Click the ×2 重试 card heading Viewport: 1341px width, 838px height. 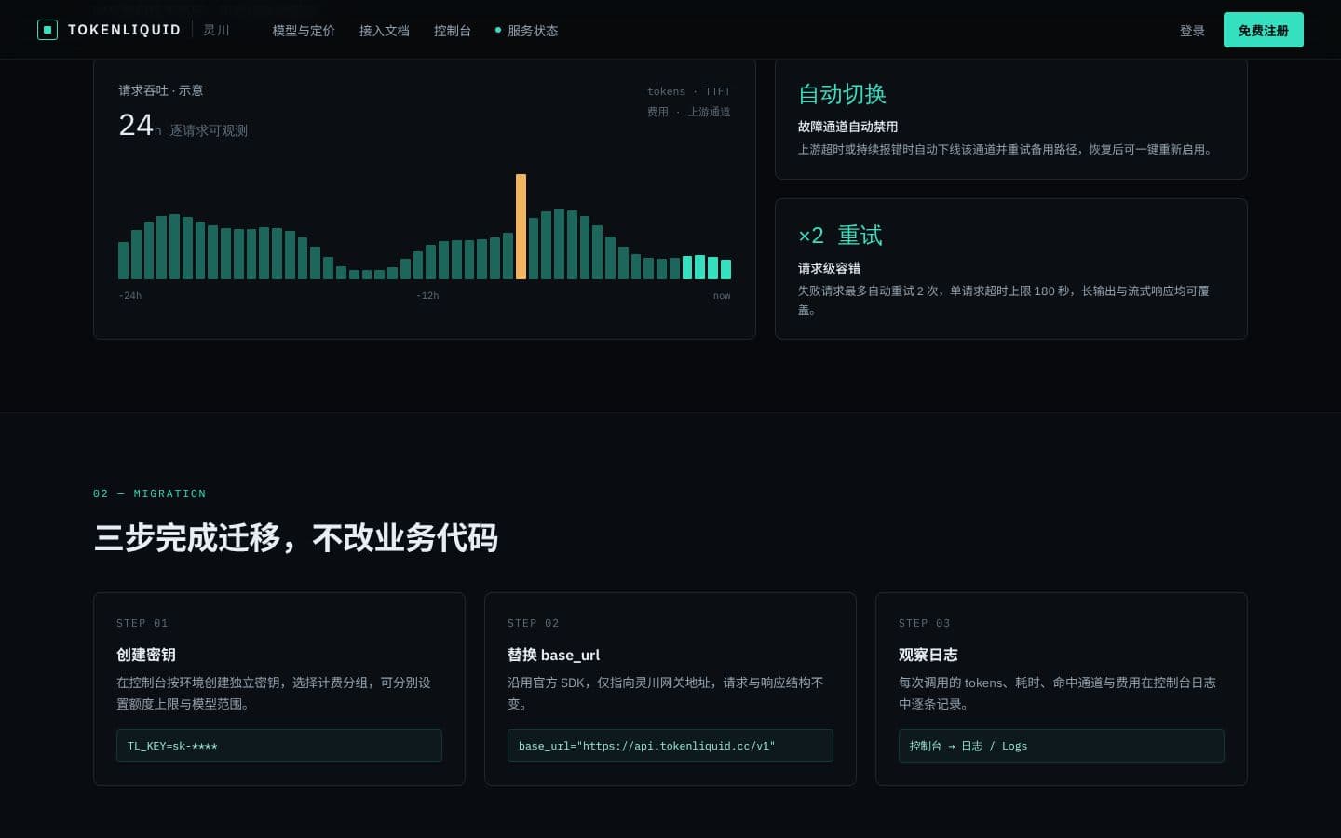(x=840, y=236)
